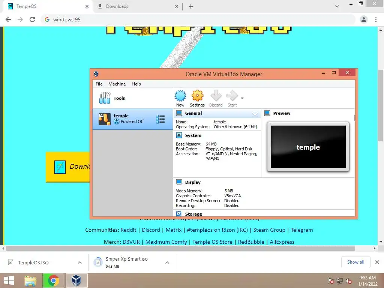Expand options for Sniper Xp Smart.iso download
384x288 pixels.
[167, 262]
